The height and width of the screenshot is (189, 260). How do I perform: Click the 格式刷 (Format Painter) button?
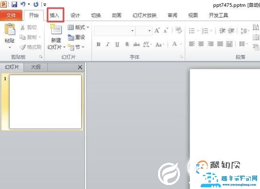click(x=30, y=47)
